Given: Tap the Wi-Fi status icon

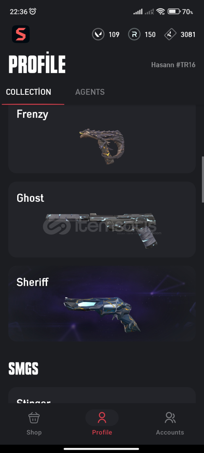Looking at the screenshot, I should (160, 12).
